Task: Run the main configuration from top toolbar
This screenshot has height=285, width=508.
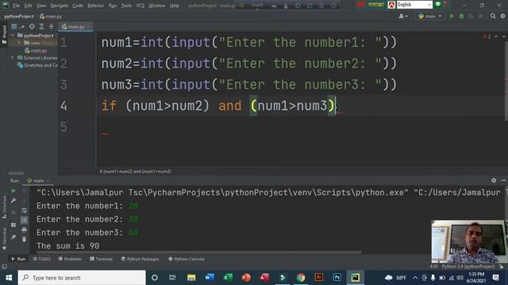Action: (x=452, y=16)
